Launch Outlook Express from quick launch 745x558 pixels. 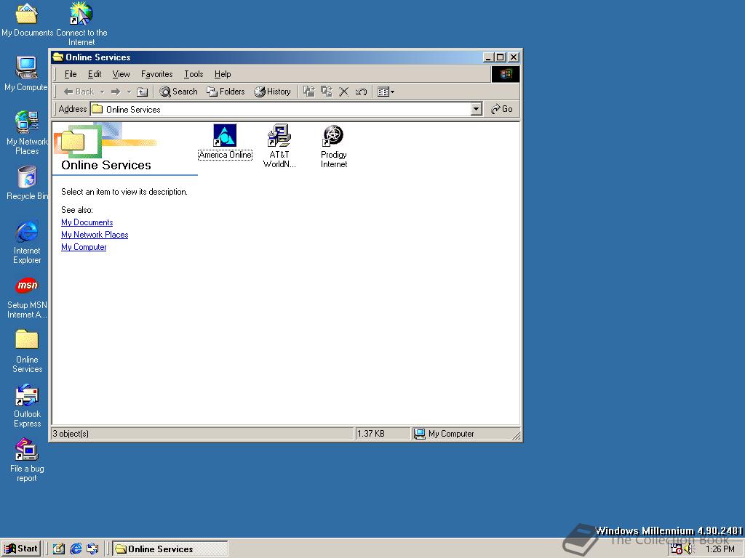92,549
